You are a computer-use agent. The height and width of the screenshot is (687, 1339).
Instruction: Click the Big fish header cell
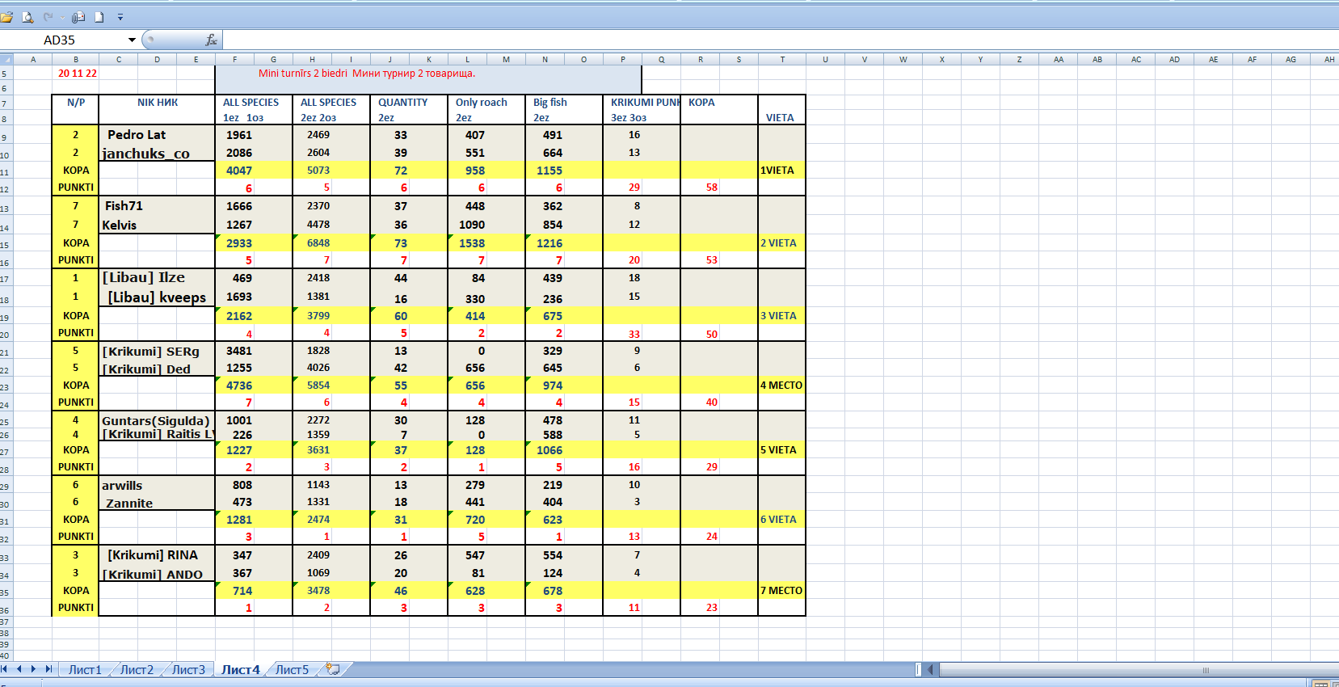pyautogui.click(x=564, y=103)
